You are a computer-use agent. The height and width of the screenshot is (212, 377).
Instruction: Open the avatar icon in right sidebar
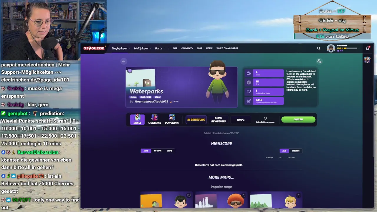[x=367, y=60]
